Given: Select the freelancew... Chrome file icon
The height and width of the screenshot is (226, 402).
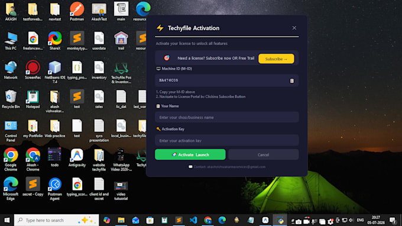Looking at the screenshot, I should (33, 41).
